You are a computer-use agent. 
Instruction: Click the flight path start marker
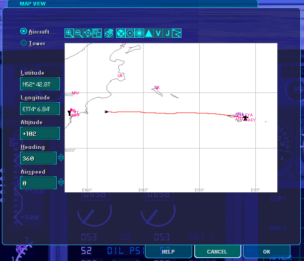[x=106, y=112]
